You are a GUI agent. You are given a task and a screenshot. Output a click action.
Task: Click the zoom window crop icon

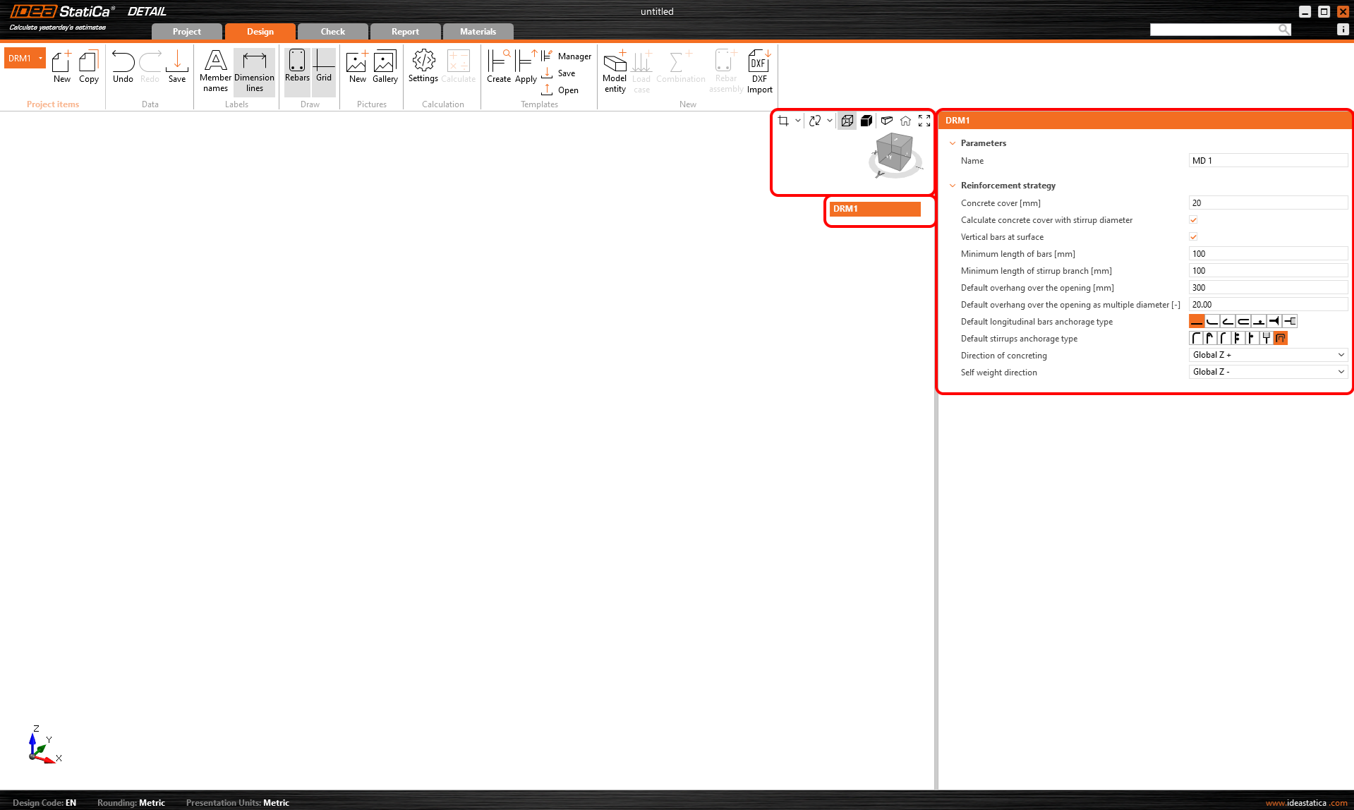pyautogui.click(x=783, y=121)
